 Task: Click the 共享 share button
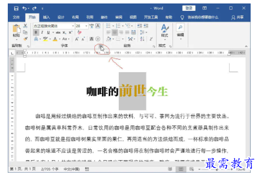coord(237,17)
